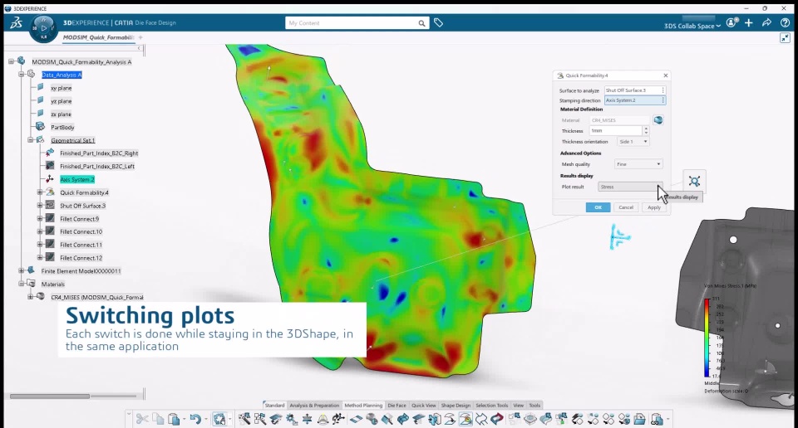Close the Quick Formability.4 dialog
The width and height of the screenshot is (798, 428).
tap(665, 75)
